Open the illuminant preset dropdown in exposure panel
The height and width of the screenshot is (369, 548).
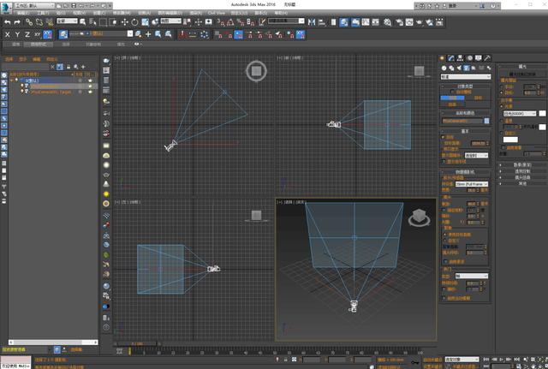[x=520, y=114]
